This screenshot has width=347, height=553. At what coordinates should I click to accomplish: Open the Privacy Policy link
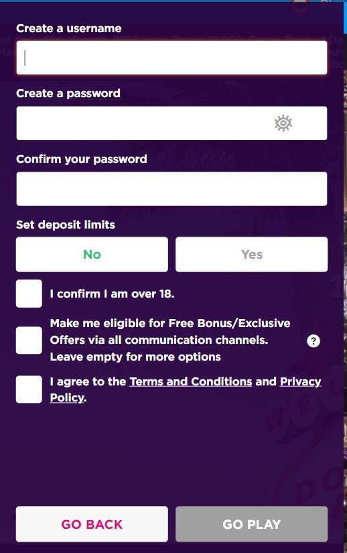coord(301,381)
